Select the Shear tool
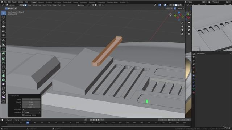Screen dimensions: 232x130 (3, 97)
